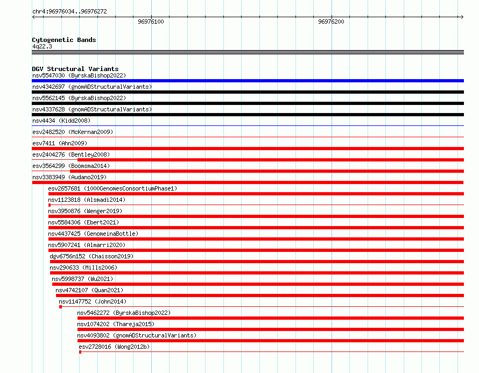
Task: Select nsv290633 (Mills2006) label
Action: pyautogui.click(x=83, y=268)
